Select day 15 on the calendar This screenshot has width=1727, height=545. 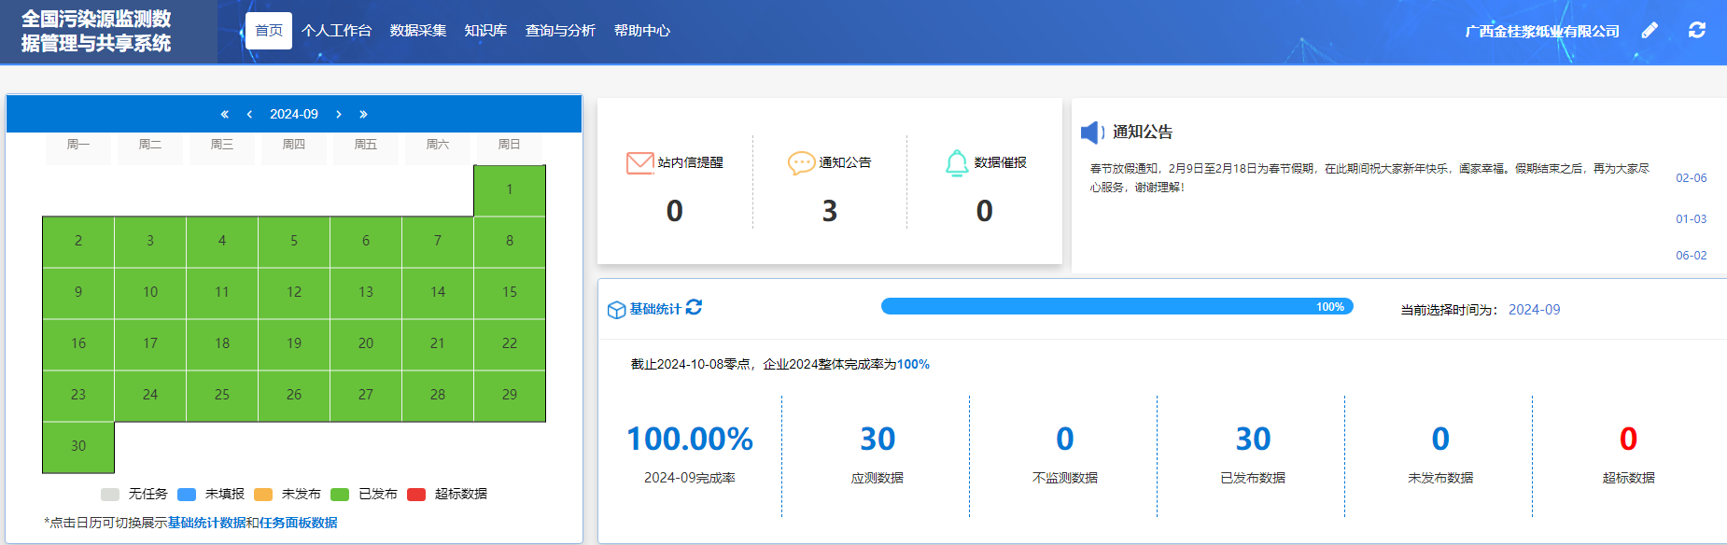tap(510, 292)
